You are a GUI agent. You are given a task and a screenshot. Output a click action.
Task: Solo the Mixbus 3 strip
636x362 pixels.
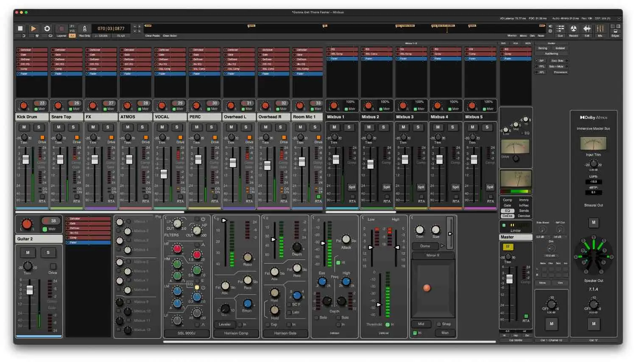[418, 127]
